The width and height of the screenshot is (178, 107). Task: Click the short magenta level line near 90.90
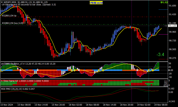[163, 34]
